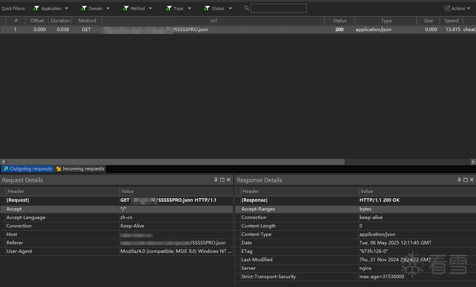Screen dimensions: 476x287
Task: Select the Host header row
Action: pos(117,234)
